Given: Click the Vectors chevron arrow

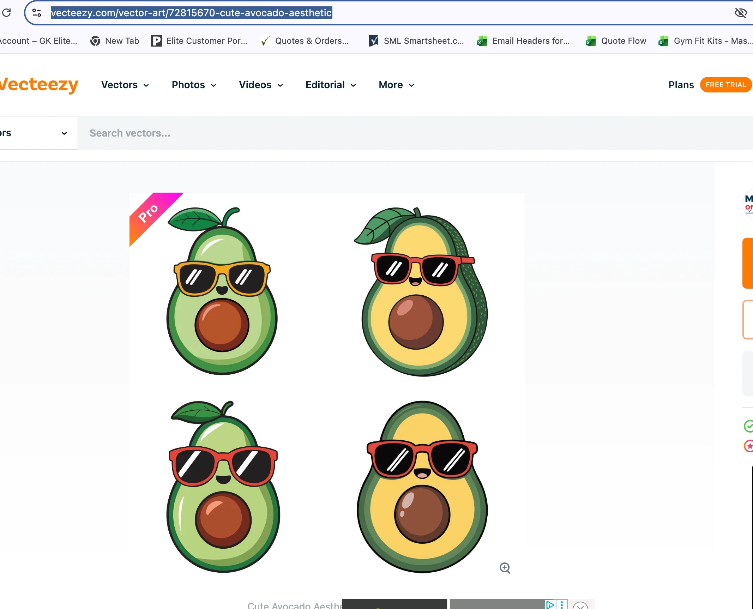Looking at the screenshot, I should click(x=146, y=85).
